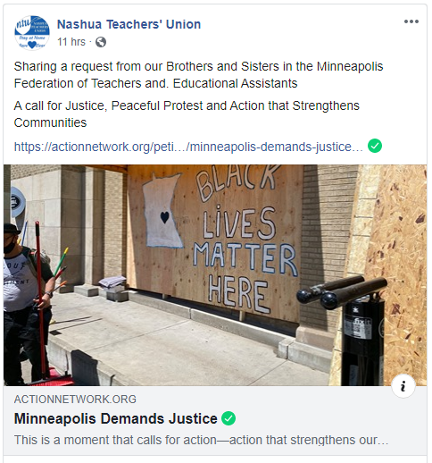Click the Nashua Teachers' Union profile picture

32,32
